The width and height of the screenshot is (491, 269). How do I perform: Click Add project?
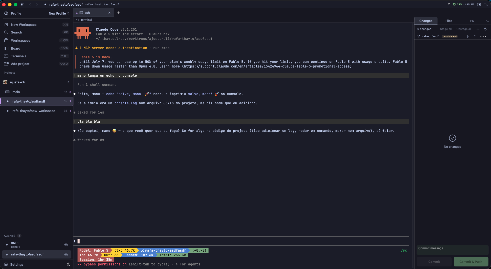[x=37, y=64]
